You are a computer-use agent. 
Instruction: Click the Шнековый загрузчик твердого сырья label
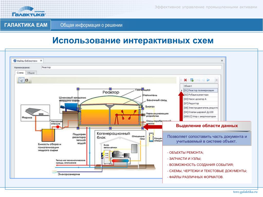coord(72,99)
